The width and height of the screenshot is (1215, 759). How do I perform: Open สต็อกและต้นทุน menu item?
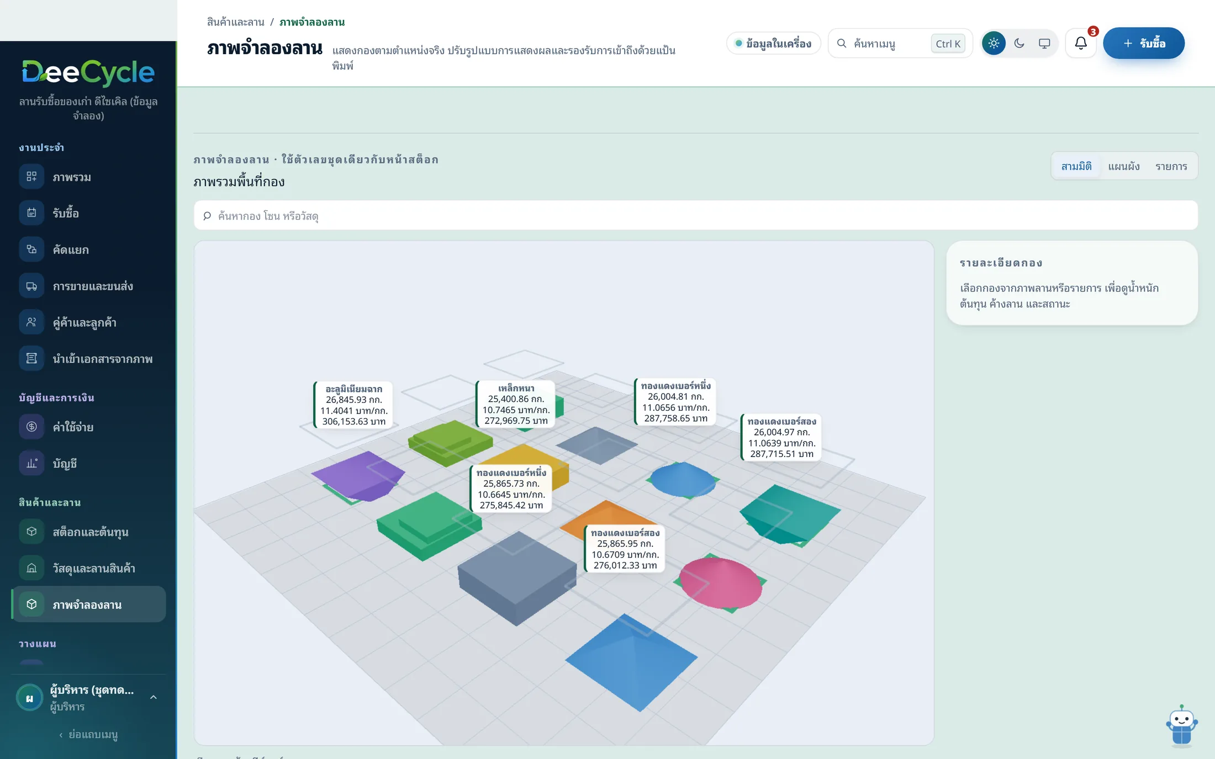pos(88,532)
